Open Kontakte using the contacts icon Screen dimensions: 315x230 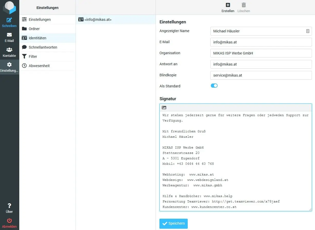click(9, 50)
